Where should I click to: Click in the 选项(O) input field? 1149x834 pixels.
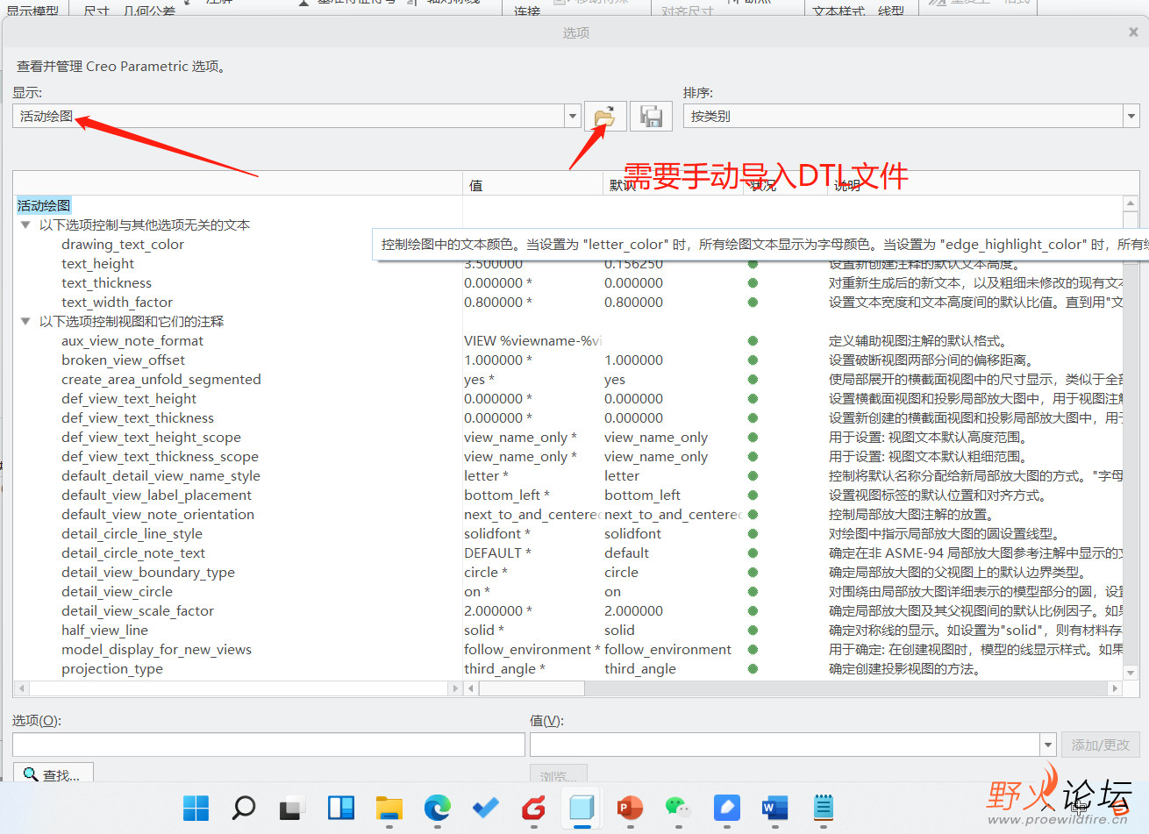click(268, 745)
